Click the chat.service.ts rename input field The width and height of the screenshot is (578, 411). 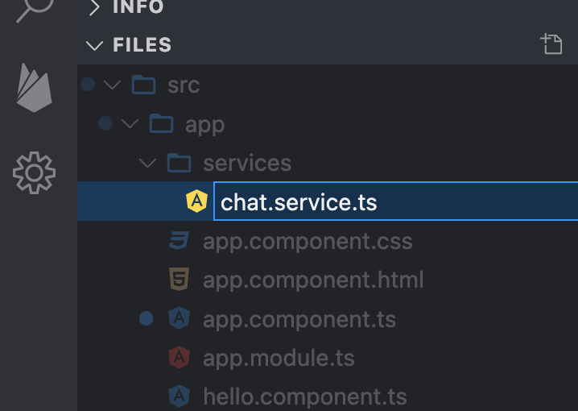click(395, 201)
